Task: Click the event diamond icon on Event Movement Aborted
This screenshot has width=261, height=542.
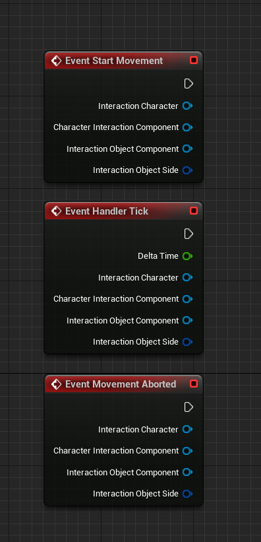Action: (x=56, y=384)
